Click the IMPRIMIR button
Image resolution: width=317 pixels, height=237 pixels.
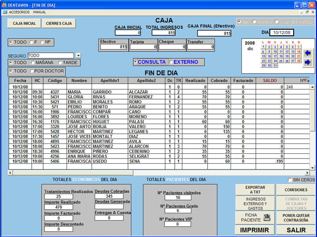click(255, 230)
